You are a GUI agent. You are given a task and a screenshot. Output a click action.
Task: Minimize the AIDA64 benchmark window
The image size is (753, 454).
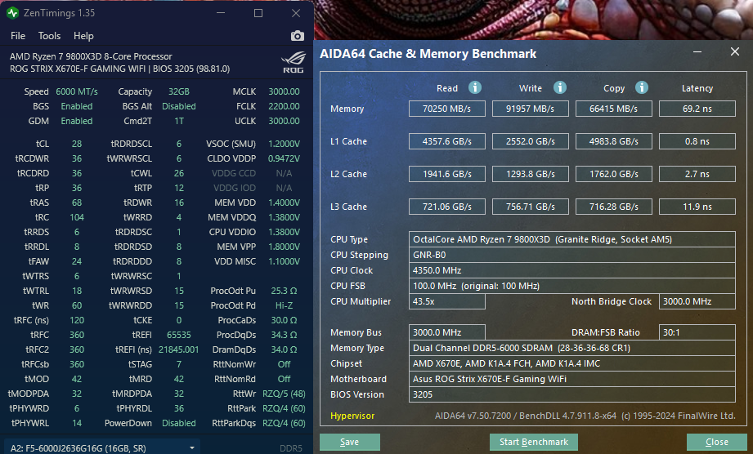[x=697, y=51]
